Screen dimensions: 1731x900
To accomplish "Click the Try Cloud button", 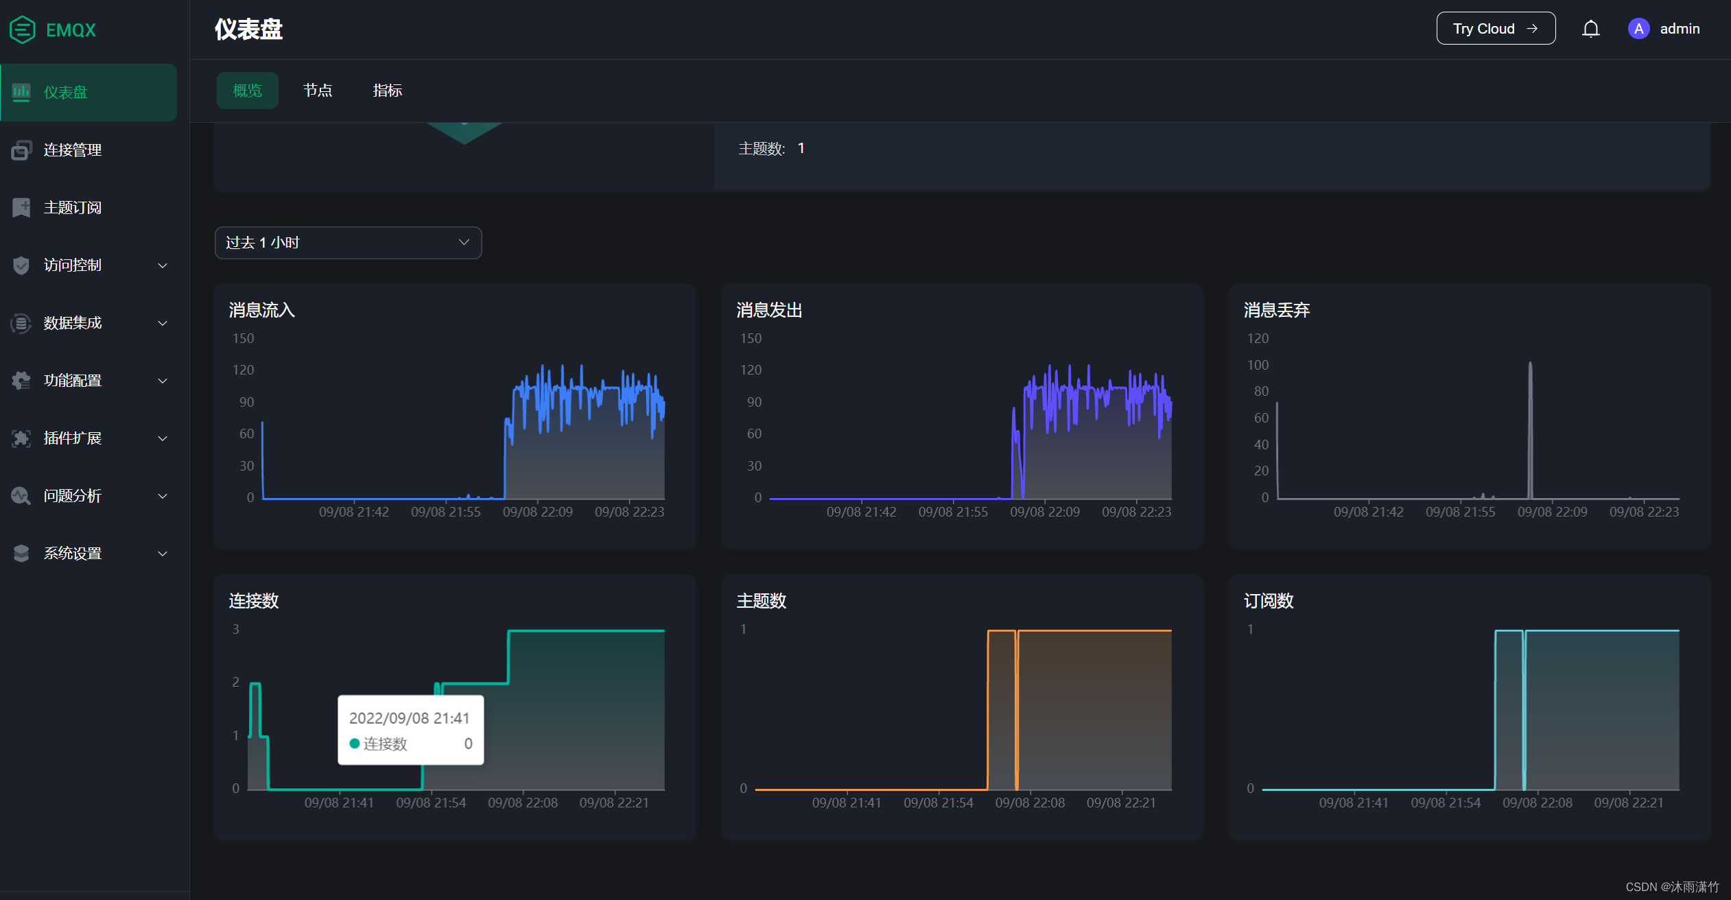I will [x=1495, y=29].
